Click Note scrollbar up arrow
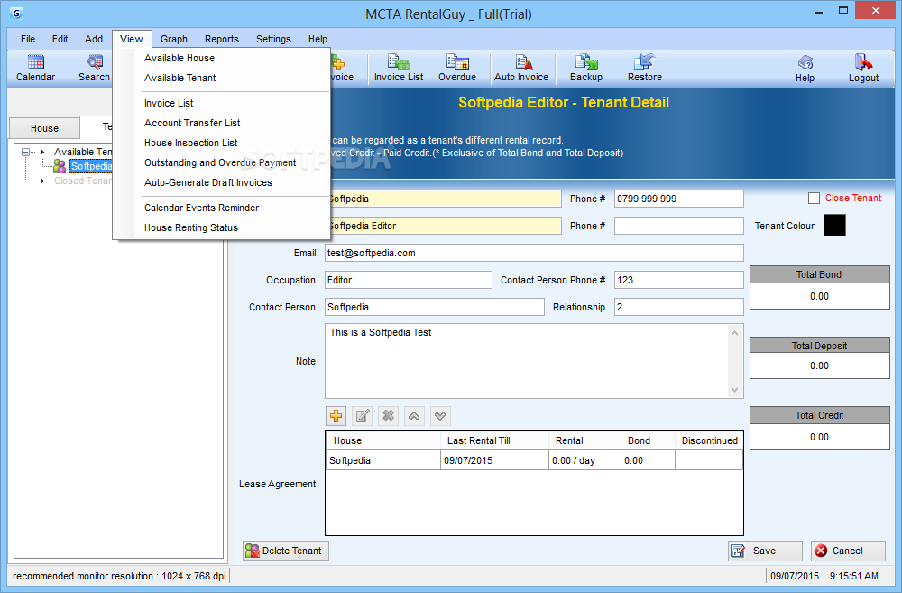This screenshot has height=593, width=902. (x=734, y=333)
